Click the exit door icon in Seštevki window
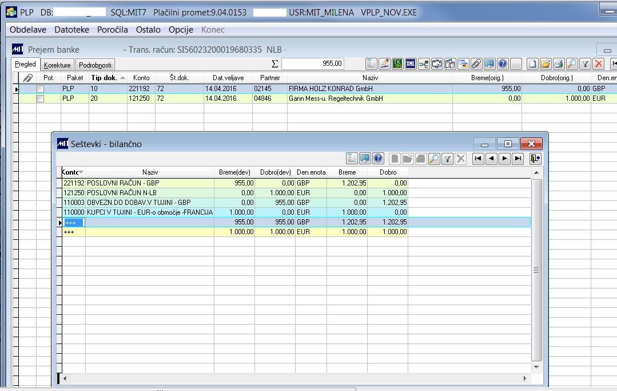Image resolution: width=617 pixels, height=391 pixels. (535, 159)
